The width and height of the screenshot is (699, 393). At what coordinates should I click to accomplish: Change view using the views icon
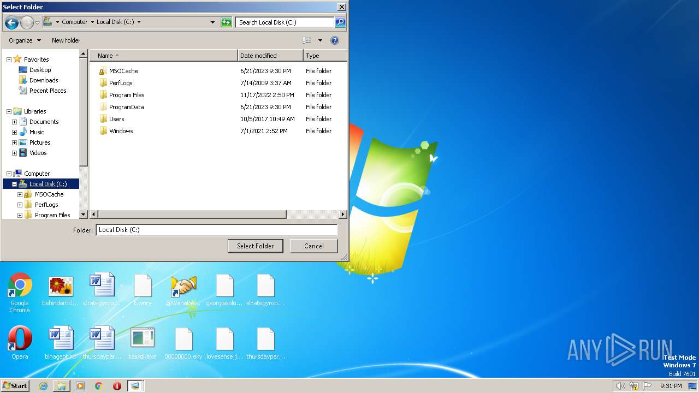click(x=307, y=40)
